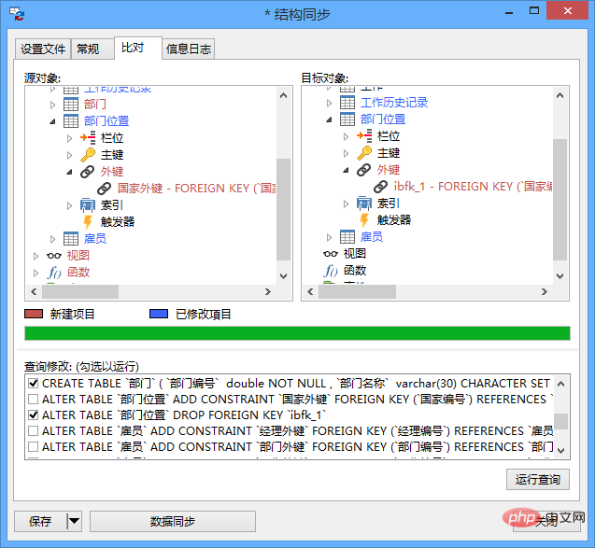Click the source 栏位 columns icon

point(88,137)
